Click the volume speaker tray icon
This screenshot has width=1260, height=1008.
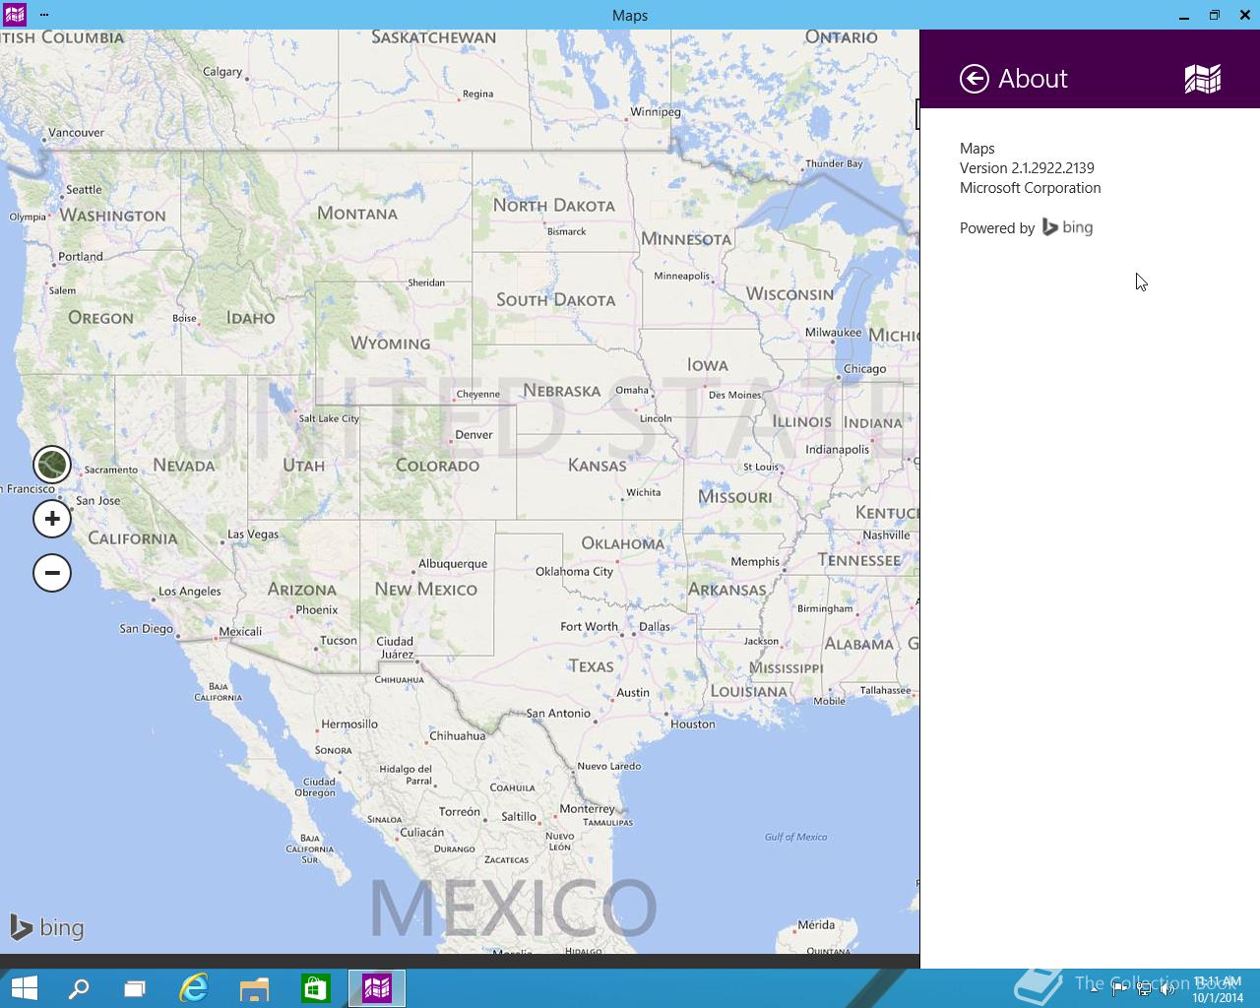[1168, 990]
